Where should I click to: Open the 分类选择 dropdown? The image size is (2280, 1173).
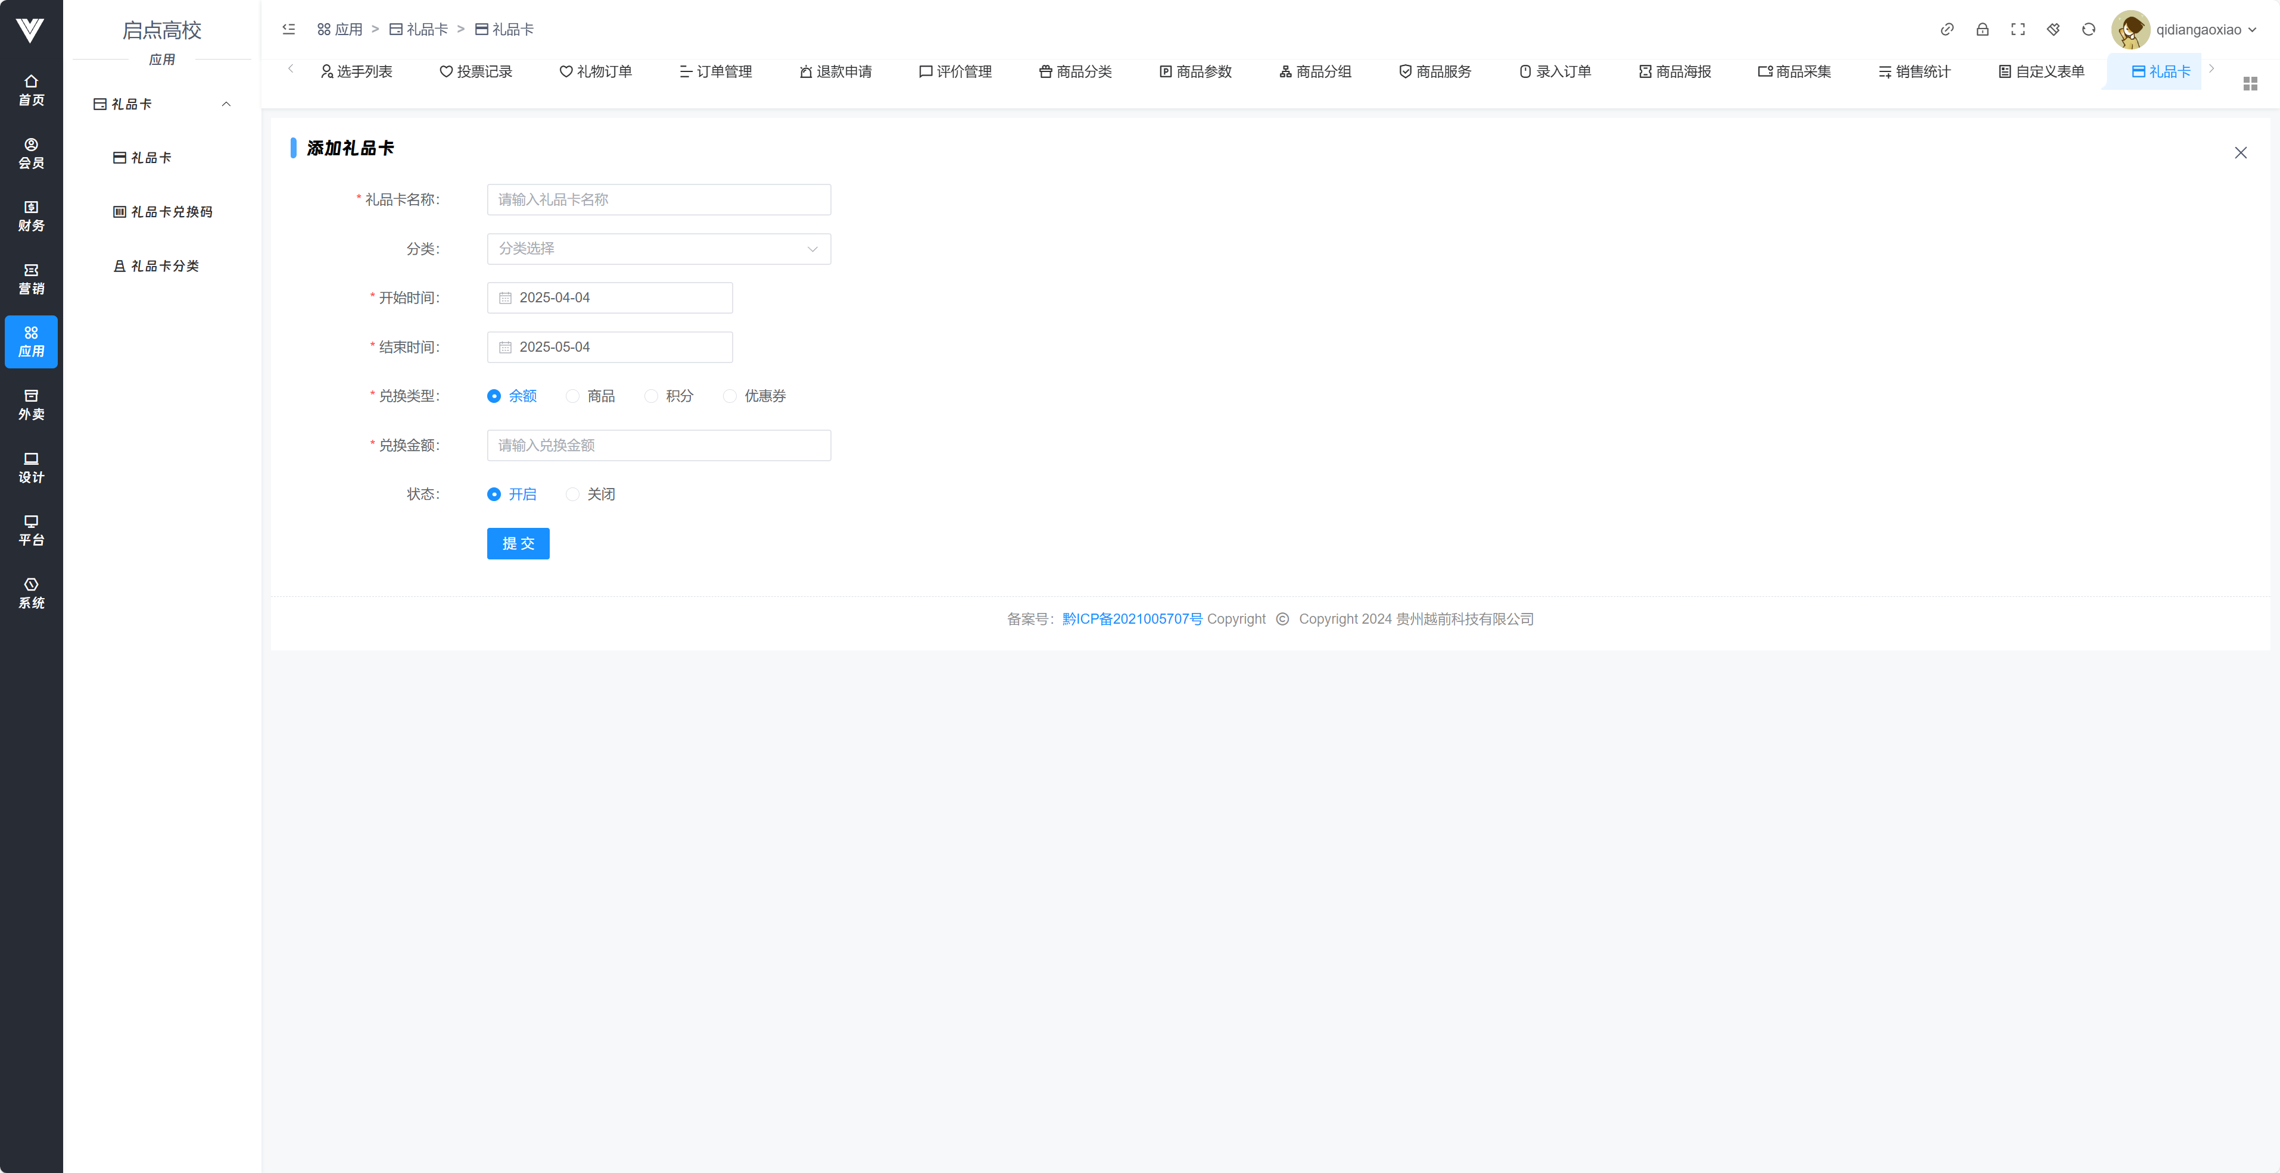pos(658,249)
